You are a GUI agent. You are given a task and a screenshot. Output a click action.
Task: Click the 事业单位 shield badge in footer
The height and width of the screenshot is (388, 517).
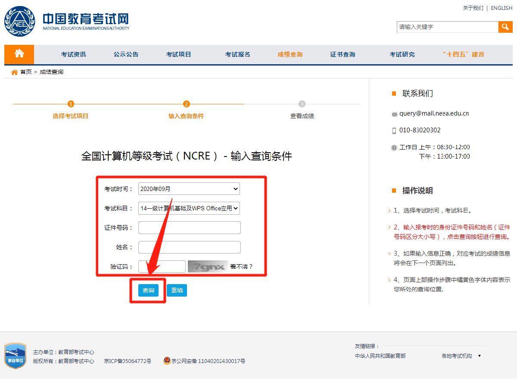point(15,356)
